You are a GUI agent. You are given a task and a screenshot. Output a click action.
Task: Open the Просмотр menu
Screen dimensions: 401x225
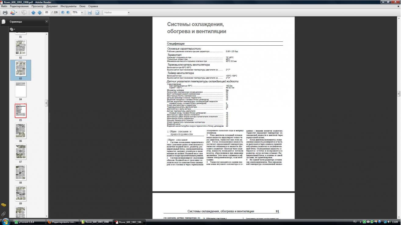pyautogui.click(x=38, y=6)
